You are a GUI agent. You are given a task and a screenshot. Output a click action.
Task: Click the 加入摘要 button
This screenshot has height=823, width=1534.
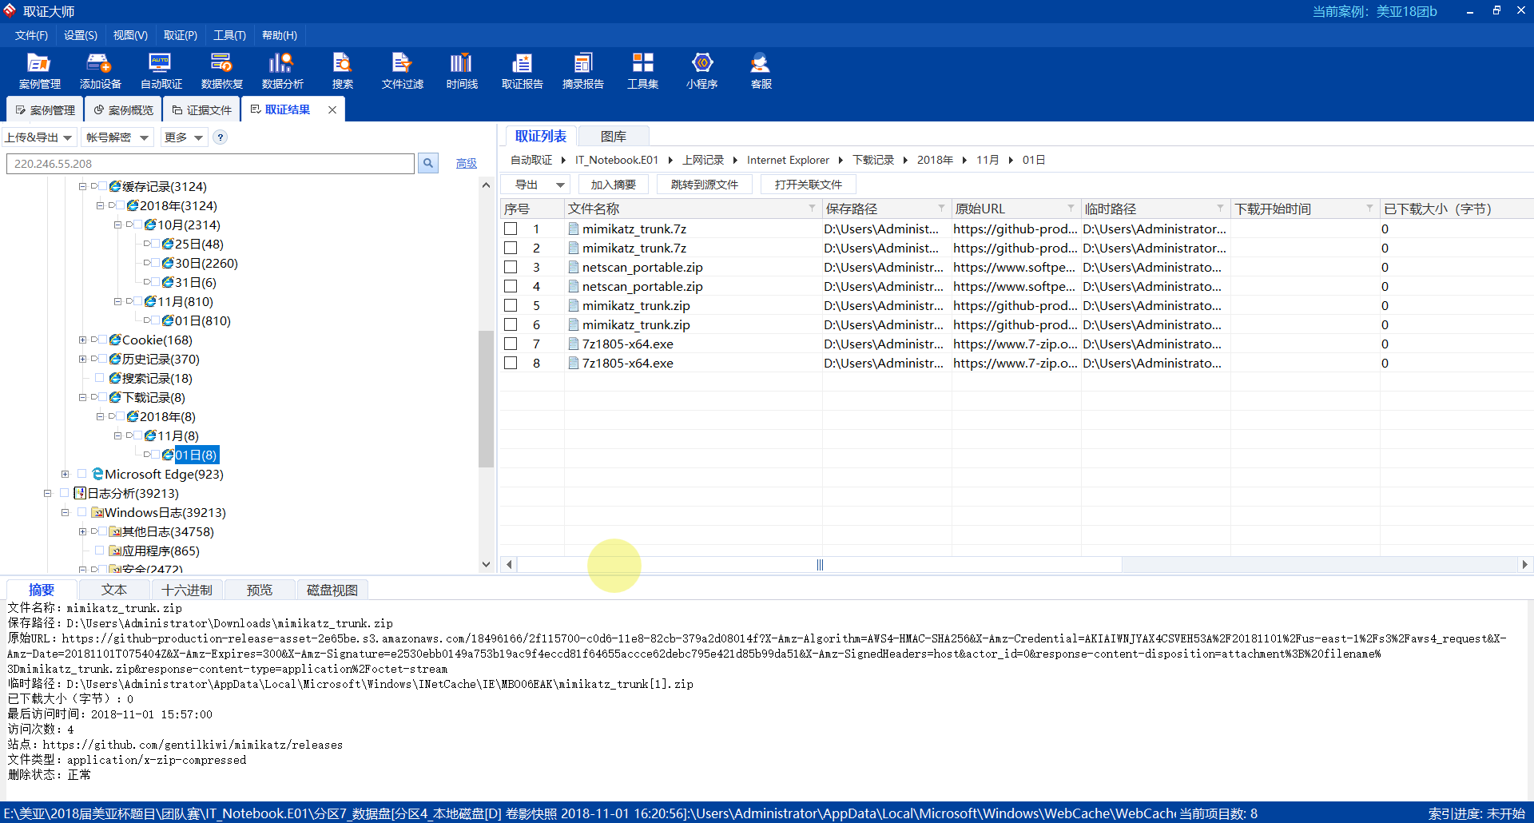[614, 185]
